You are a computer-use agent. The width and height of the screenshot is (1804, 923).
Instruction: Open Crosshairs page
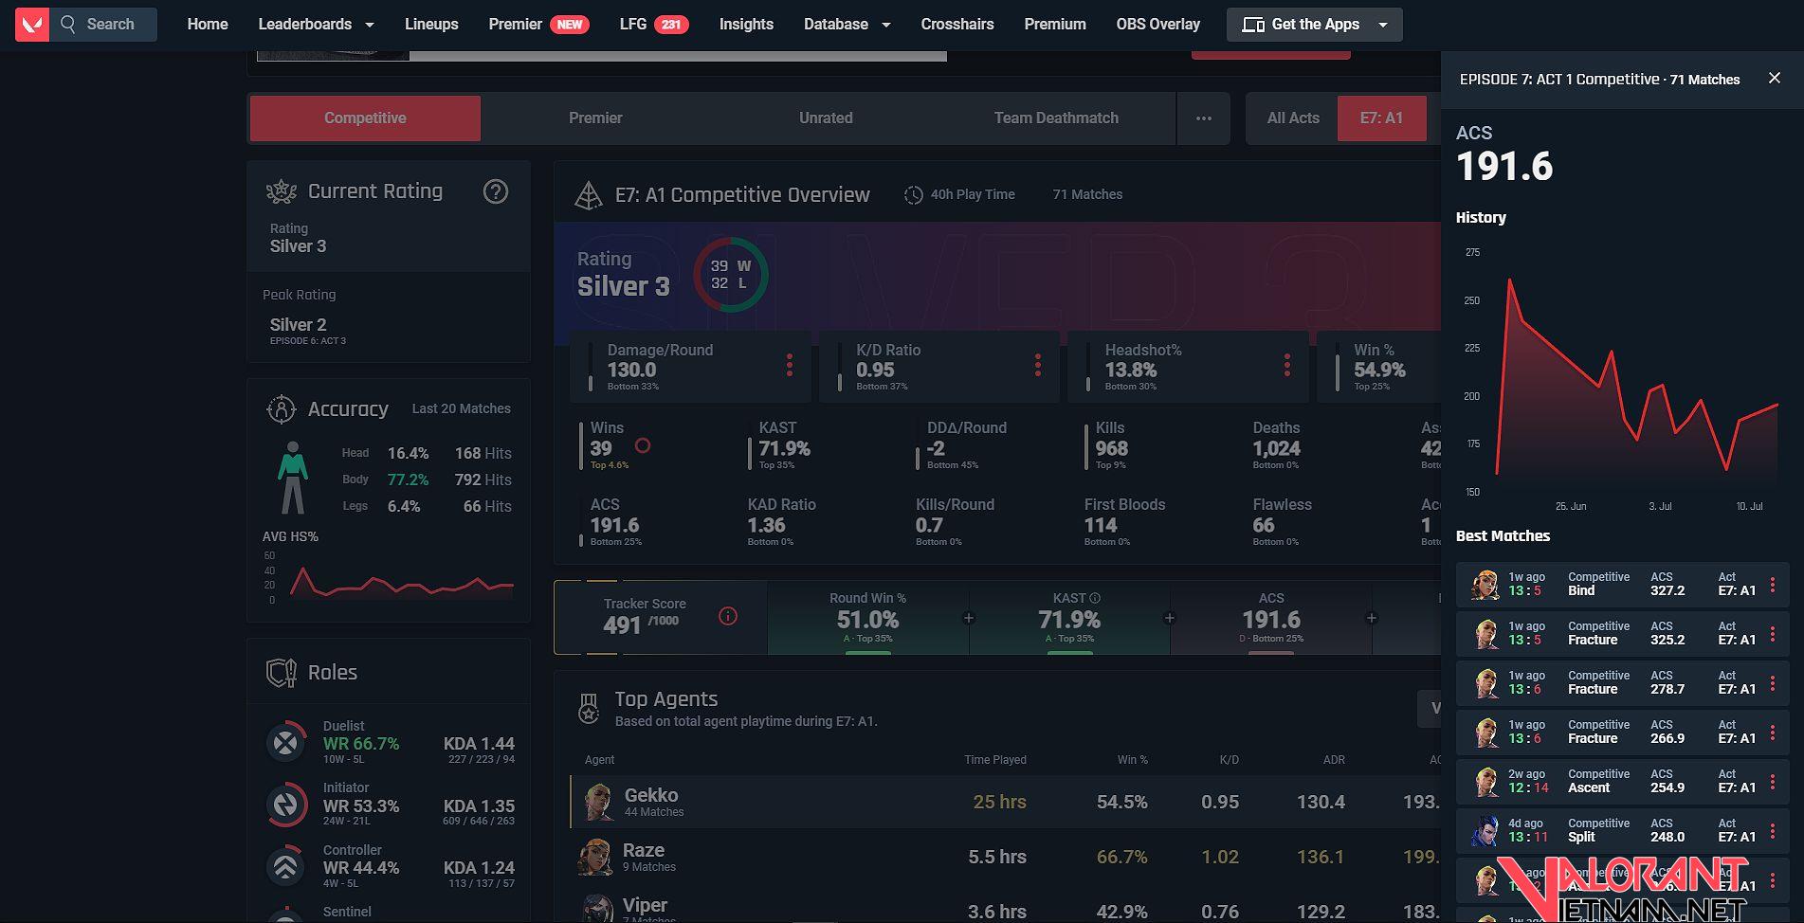tap(957, 24)
